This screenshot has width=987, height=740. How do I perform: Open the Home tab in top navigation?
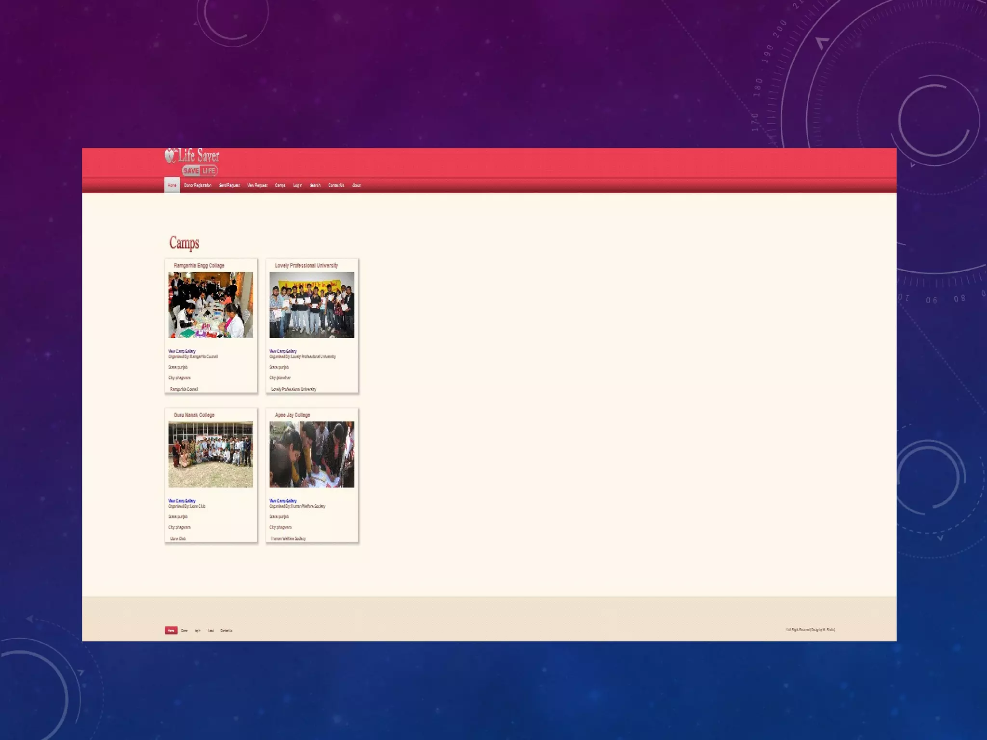(x=172, y=185)
